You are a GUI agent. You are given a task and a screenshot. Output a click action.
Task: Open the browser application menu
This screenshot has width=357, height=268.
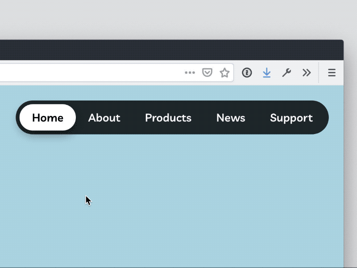(332, 72)
